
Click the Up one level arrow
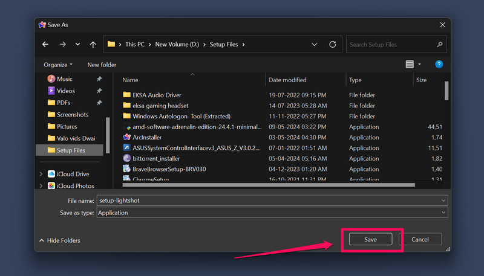click(93, 44)
